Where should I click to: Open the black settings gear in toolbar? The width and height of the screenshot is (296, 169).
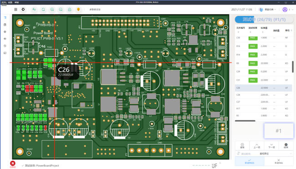pyautogui.click(x=23, y=9)
